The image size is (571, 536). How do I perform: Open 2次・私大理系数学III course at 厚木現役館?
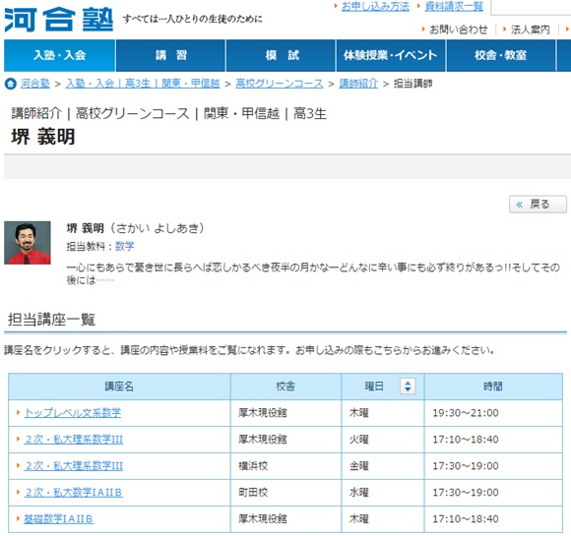pos(74,440)
